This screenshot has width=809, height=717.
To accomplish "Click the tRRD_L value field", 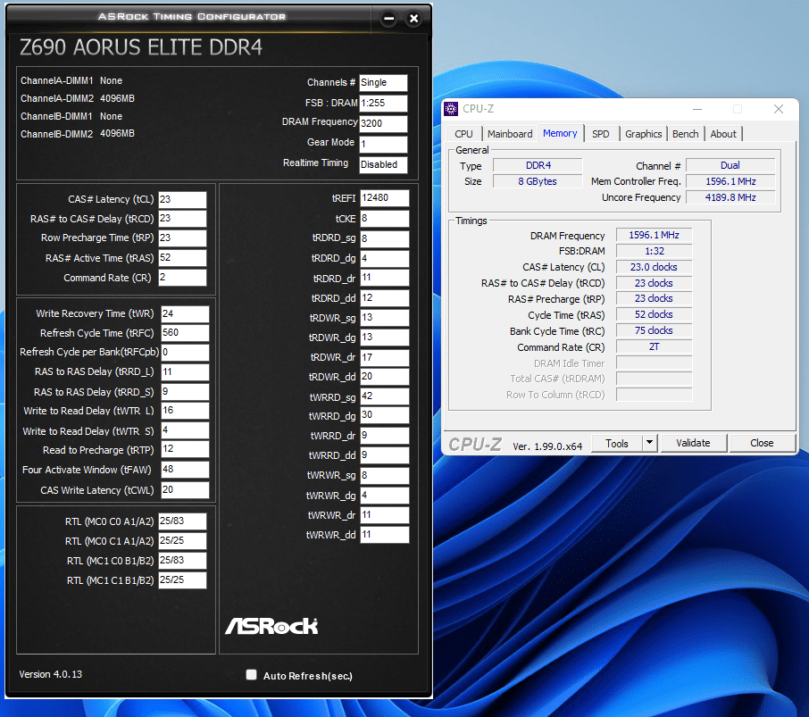I will click(x=185, y=372).
